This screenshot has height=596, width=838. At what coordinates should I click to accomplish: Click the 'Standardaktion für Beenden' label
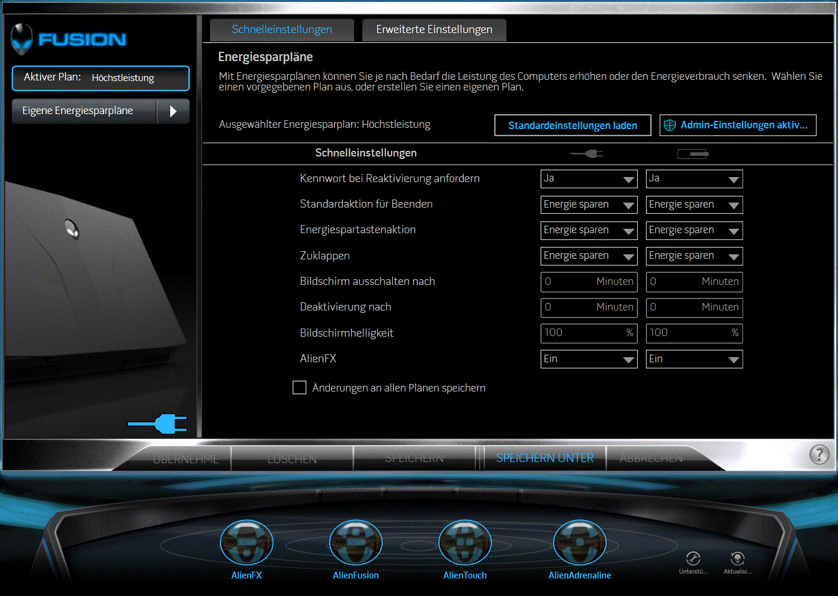pos(366,204)
